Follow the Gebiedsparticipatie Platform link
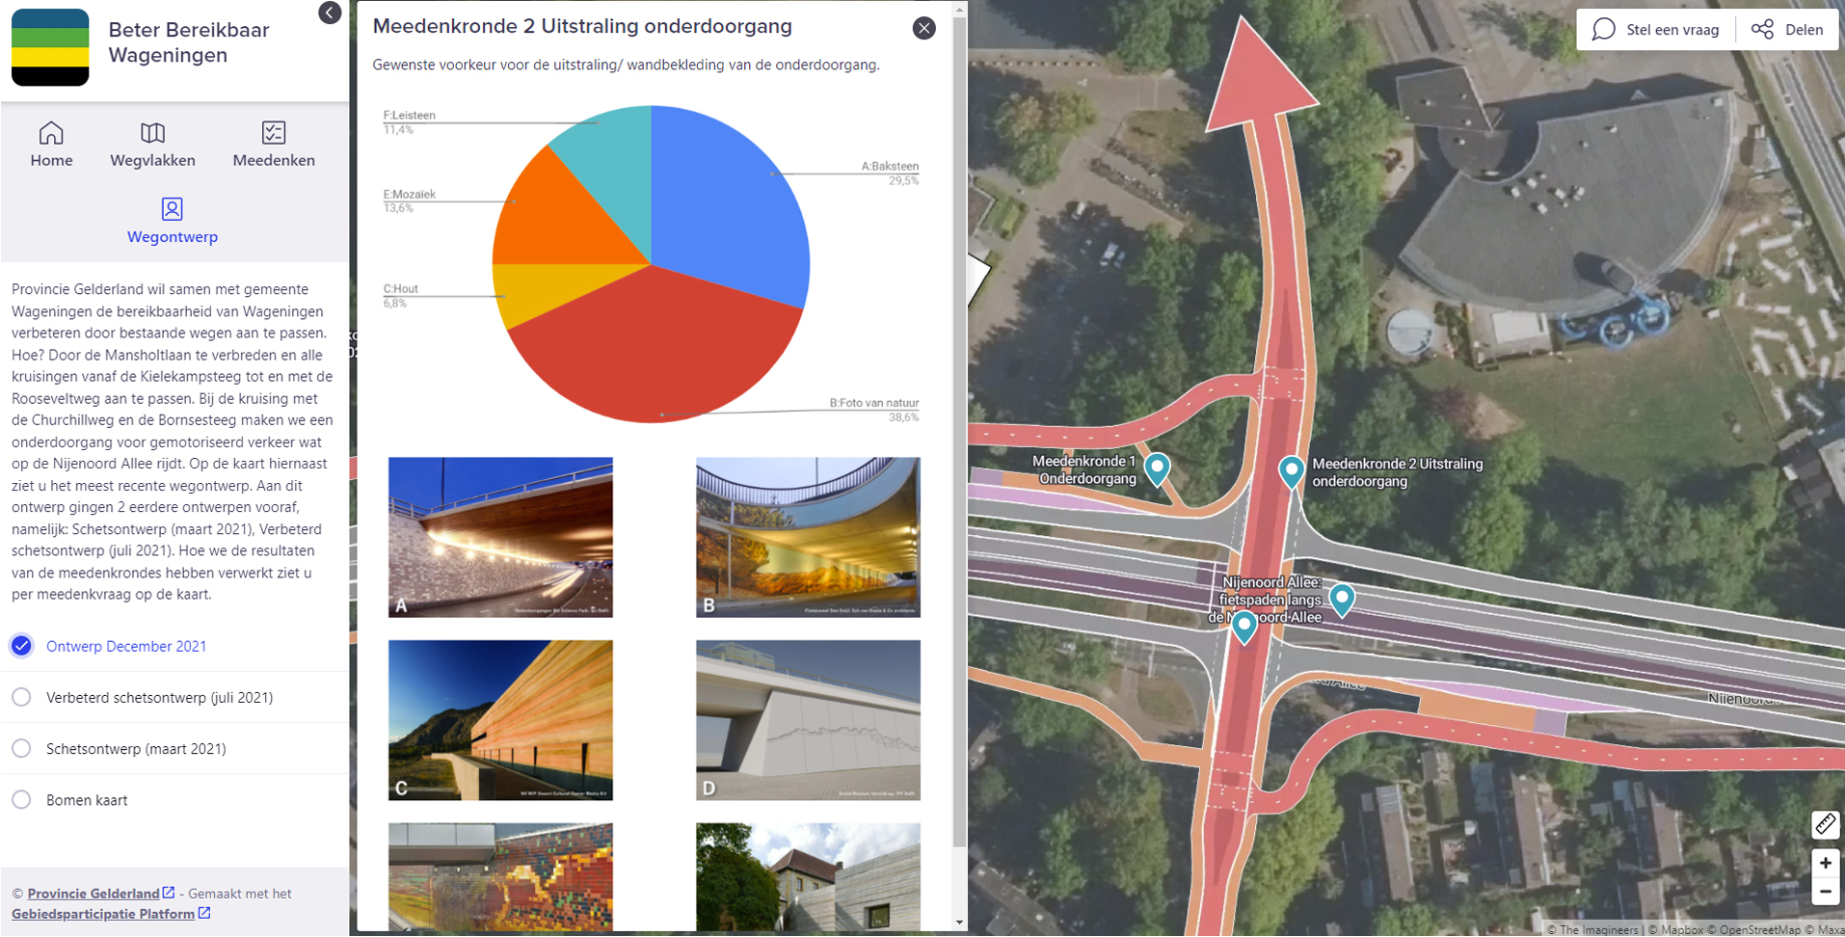This screenshot has width=1845, height=937. coord(103,914)
